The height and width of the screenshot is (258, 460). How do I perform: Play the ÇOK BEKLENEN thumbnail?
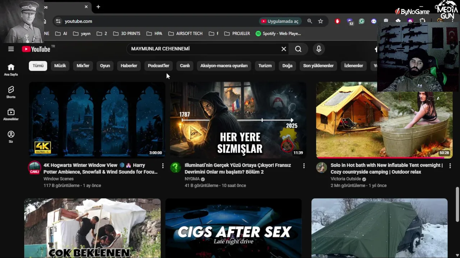click(x=92, y=228)
